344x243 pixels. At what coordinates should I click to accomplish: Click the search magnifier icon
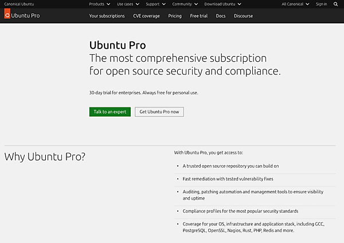tap(336, 4)
